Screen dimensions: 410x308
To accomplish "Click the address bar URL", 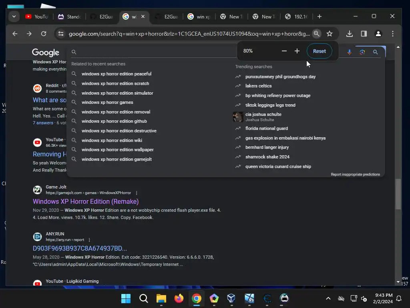I will tap(189, 34).
